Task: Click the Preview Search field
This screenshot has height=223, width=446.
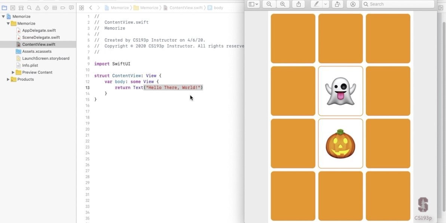Action: (x=398, y=4)
